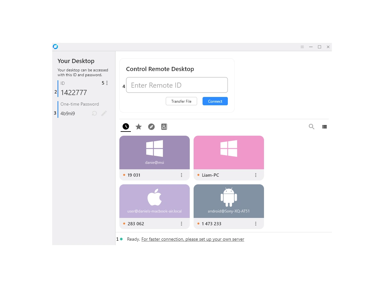
Task: Click the Enter Remote ID field
Action: click(x=177, y=85)
